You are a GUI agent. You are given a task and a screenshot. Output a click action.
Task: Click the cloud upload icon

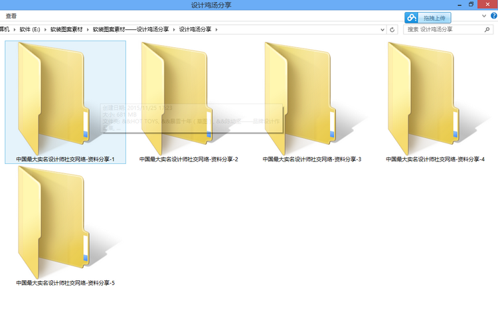point(412,18)
